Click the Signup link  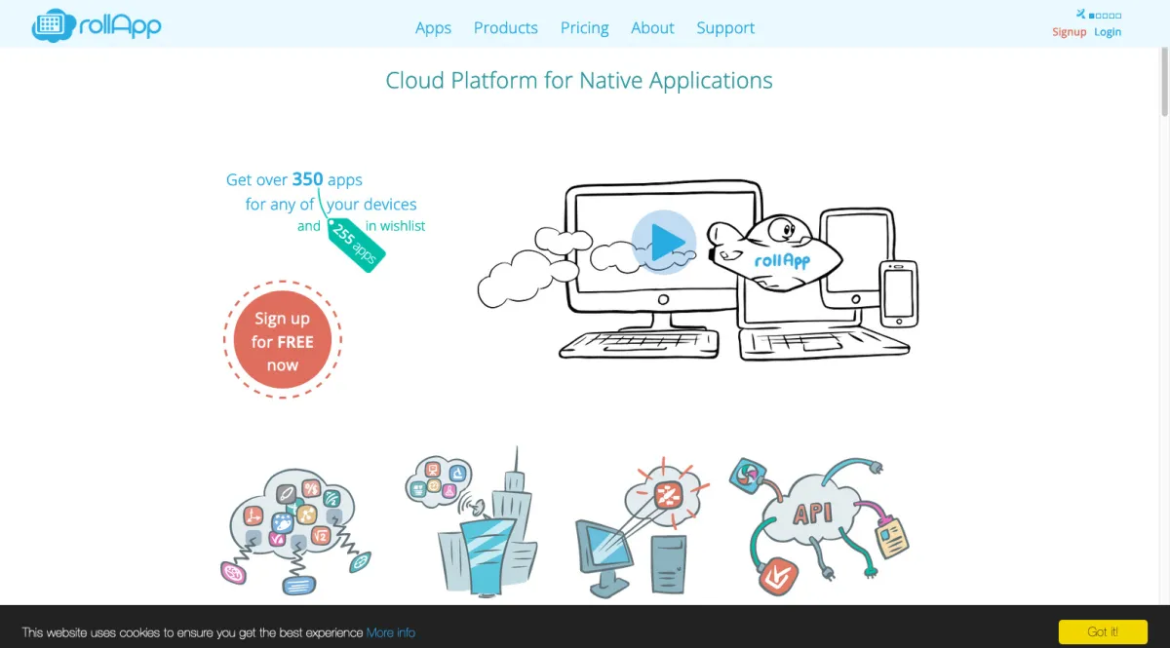click(x=1069, y=32)
